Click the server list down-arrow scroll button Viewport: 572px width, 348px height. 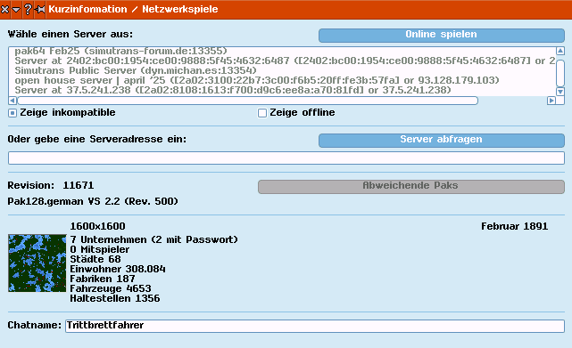tap(560, 91)
